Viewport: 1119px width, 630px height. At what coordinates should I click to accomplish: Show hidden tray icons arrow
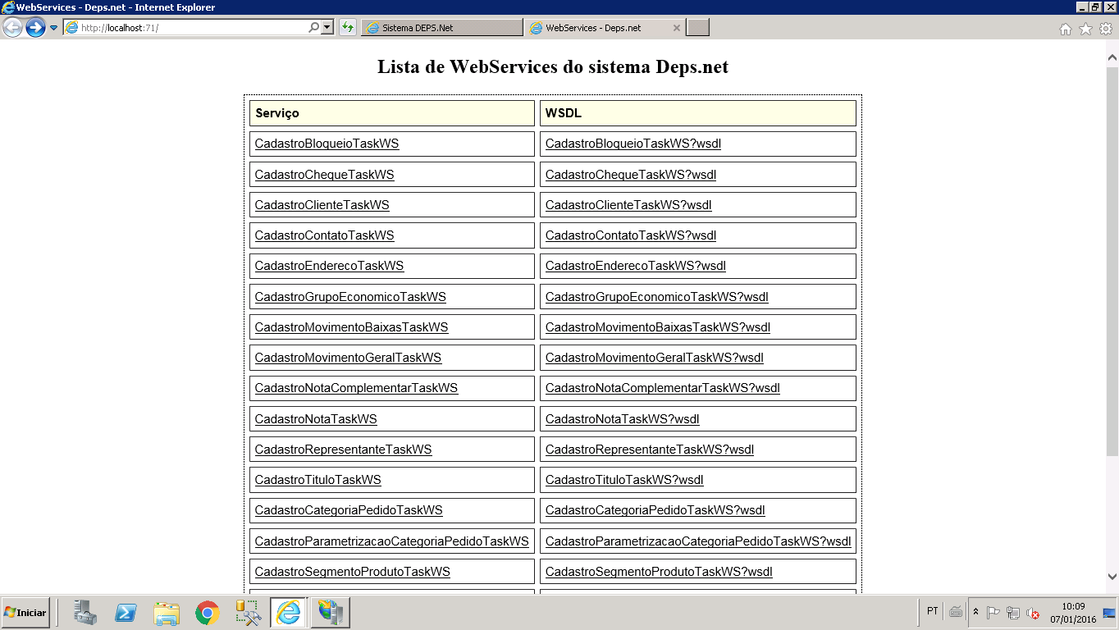(x=975, y=612)
